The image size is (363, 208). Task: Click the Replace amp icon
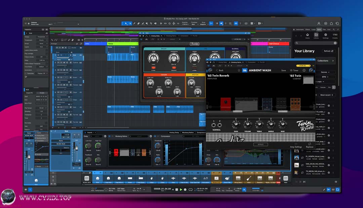[x=309, y=145]
